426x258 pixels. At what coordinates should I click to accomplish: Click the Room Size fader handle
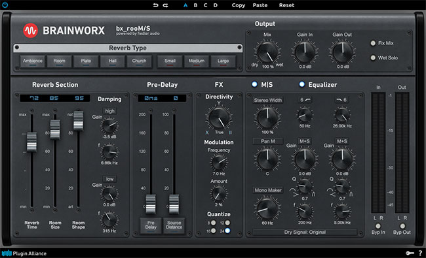tap(55, 130)
